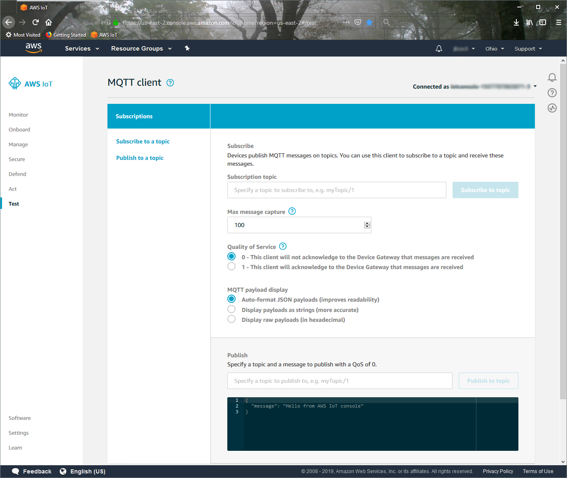Viewport: 567px width, 478px height.
Task: Open Settings in left navigation
Action: pos(19,433)
